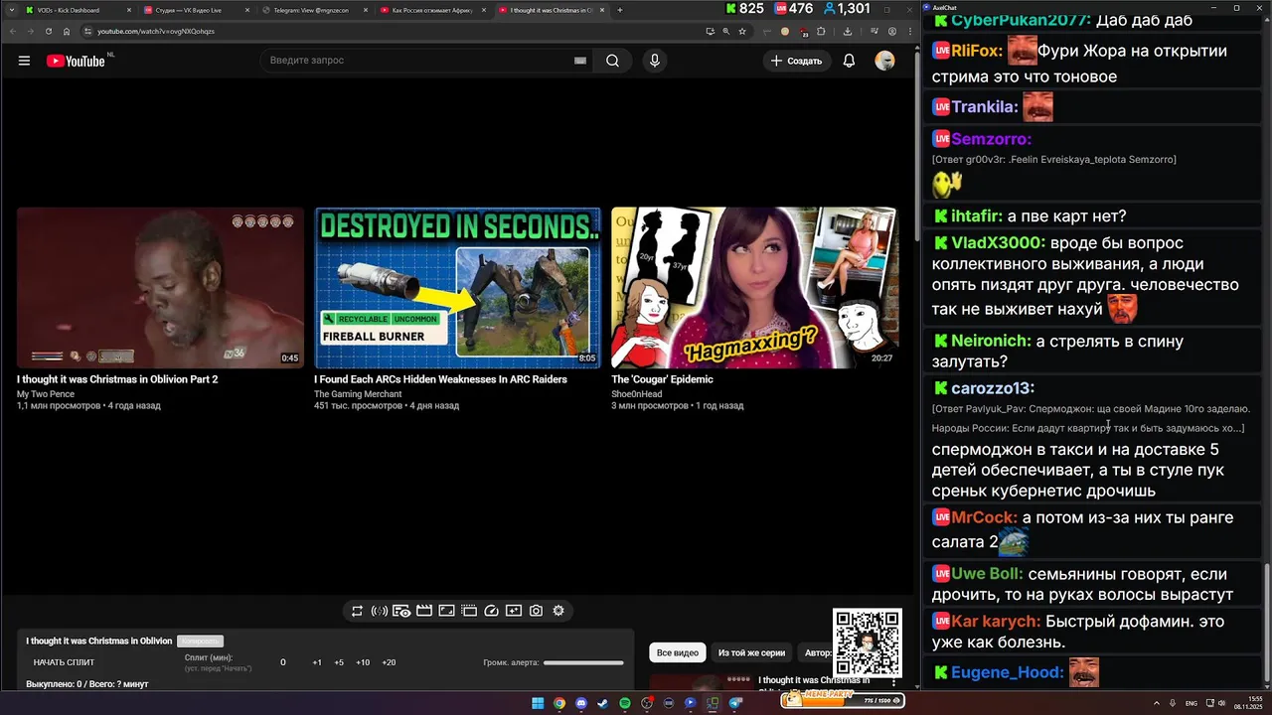Viewport: 1272px width, 715px height.
Task: Click username VladX3000 in AxelChat
Action: (x=998, y=242)
